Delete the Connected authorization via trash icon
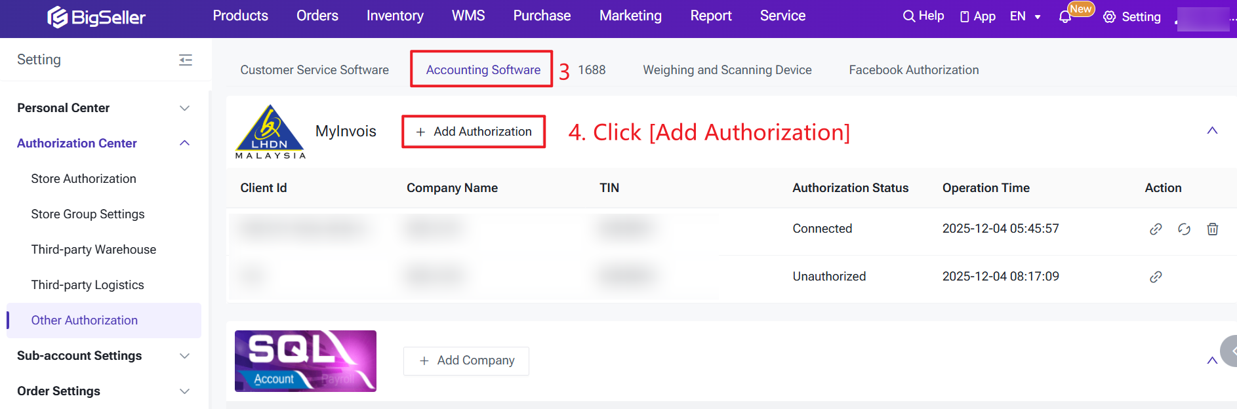The height and width of the screenshot is (409, 1237). point(1213,229)
